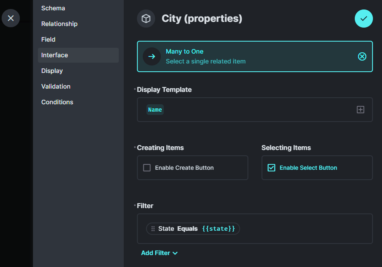Click the City (properties) title

[x=202, y=19]
